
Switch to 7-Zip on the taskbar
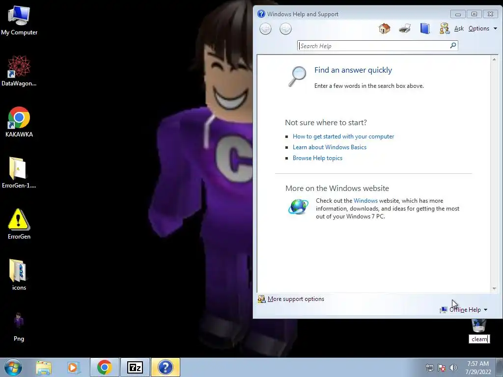coord(135,367)
